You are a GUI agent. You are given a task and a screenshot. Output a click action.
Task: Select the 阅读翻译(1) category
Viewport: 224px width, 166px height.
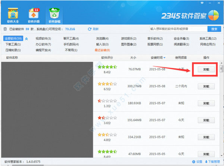[181, 44]
